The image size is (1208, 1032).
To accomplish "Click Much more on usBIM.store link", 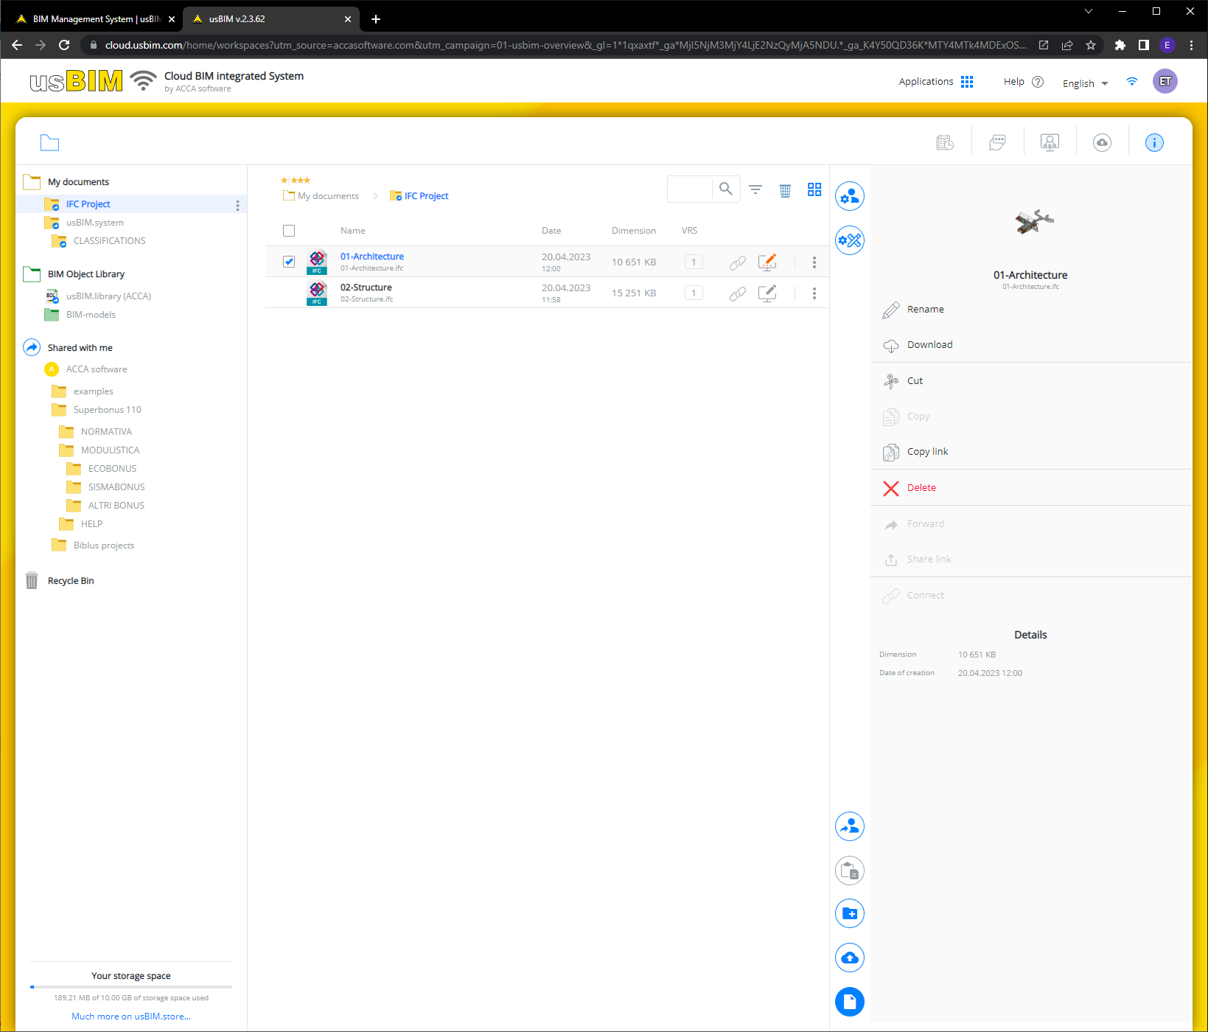I will [x=131, y=1017].
